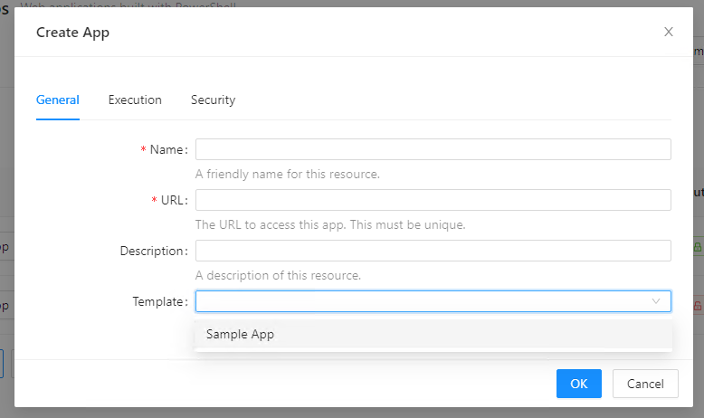The width and height of the screenshot is (704, 418).
Task: Click the required URL field label
Action: pyautogui.click(x=173, y=201)
